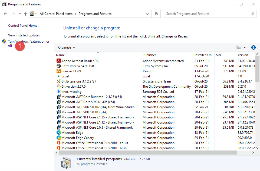Click the Citrix Receiver 4.9 LTSR icon
Image resolution: width=260 pixels, height=171 pixels.
tap(58, 66)
